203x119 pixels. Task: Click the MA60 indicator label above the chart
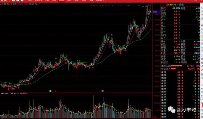click(35, 4)
